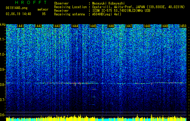Click the 1445 time marker
Viewport: 190px width, 121px height.
point(93,26)
